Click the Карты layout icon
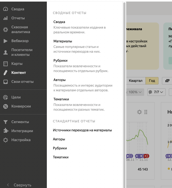Screen dimensions: 172x188 click(6, 64)
